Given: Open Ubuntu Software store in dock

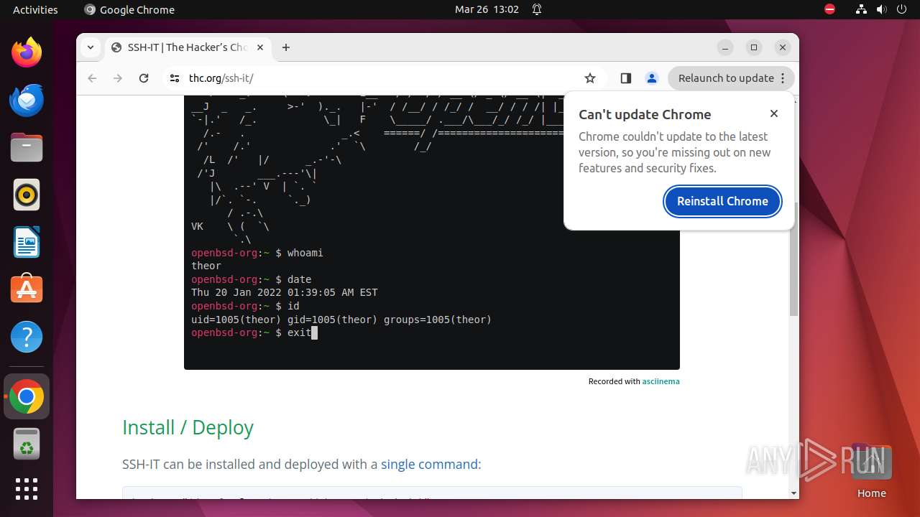Looking at the screenshot, I should [x=27, y=289].
